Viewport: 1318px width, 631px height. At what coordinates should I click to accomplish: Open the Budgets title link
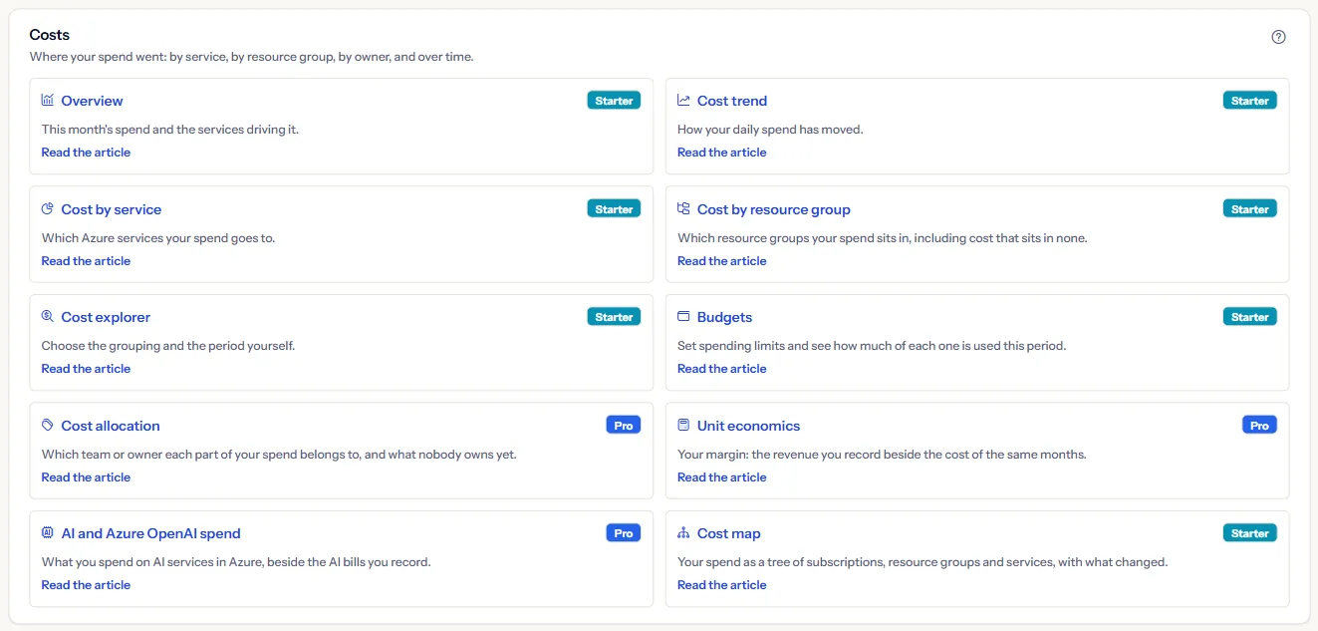tap(724, 317)
